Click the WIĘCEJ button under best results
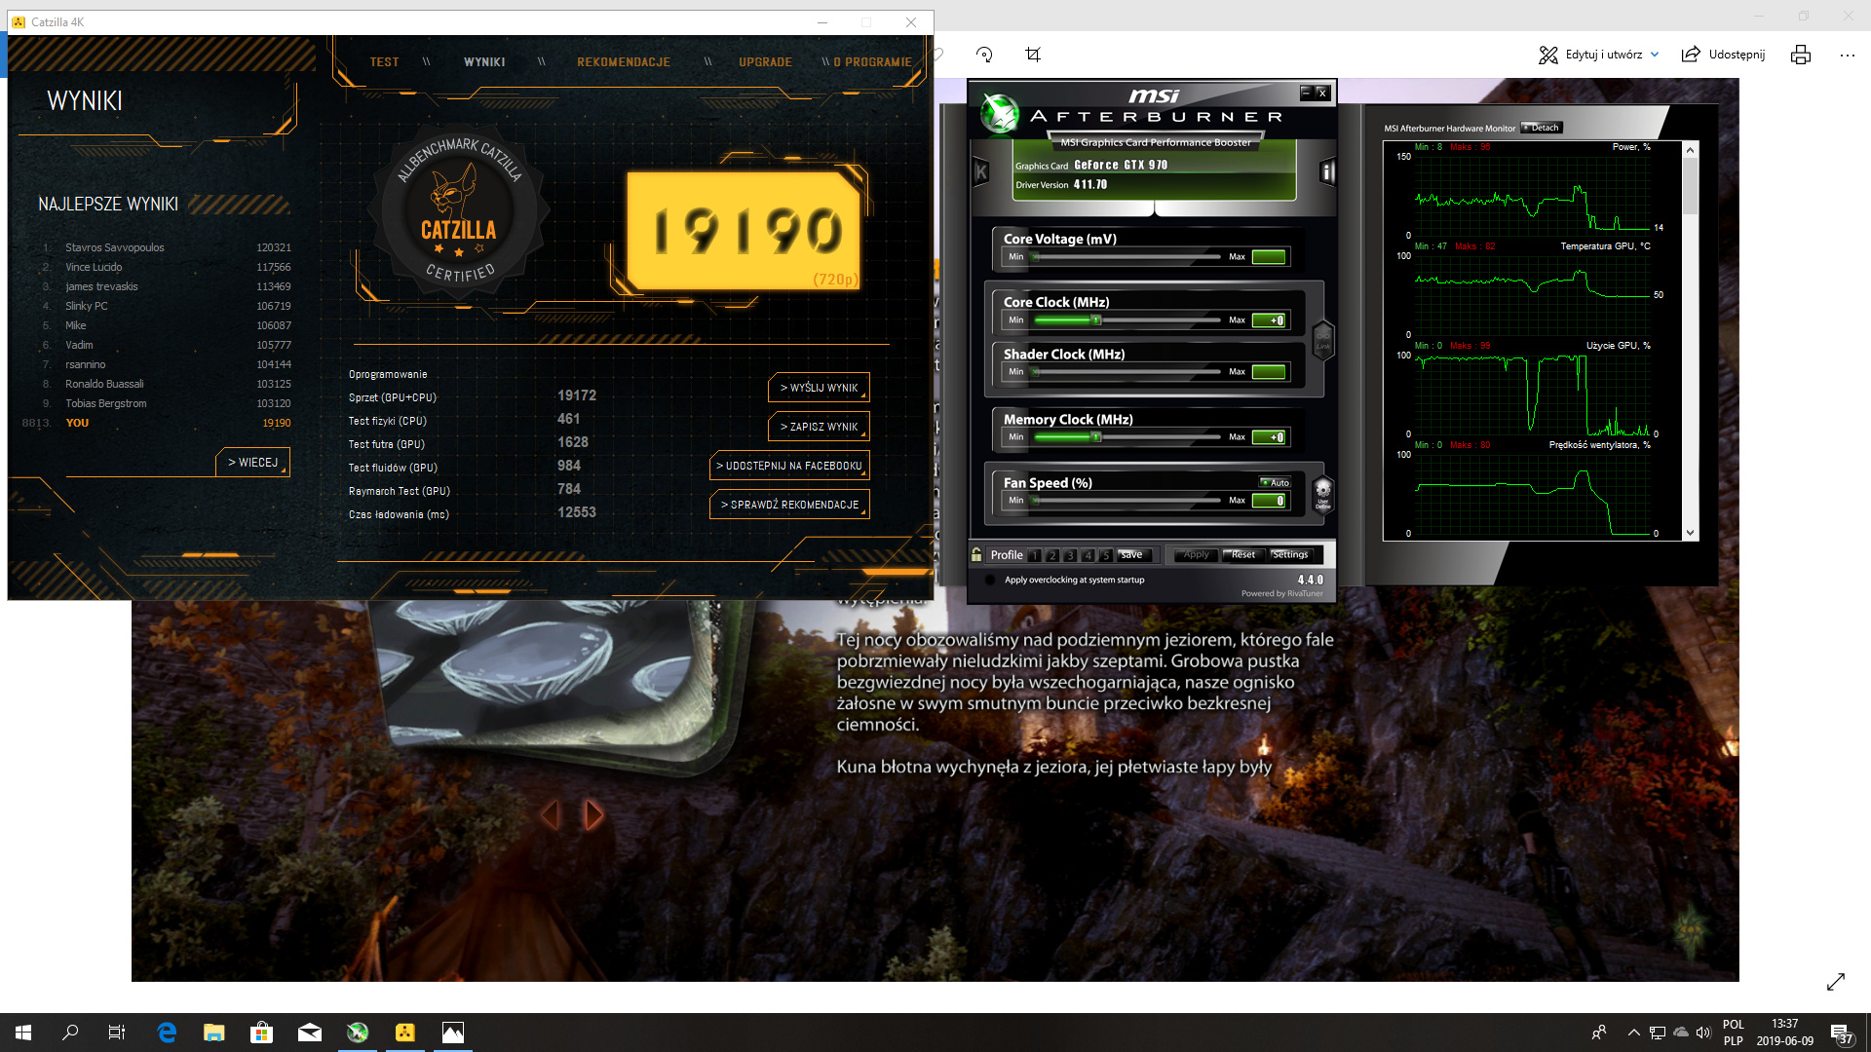This screenshot has width=1871, height=1052. click(252, 462)
